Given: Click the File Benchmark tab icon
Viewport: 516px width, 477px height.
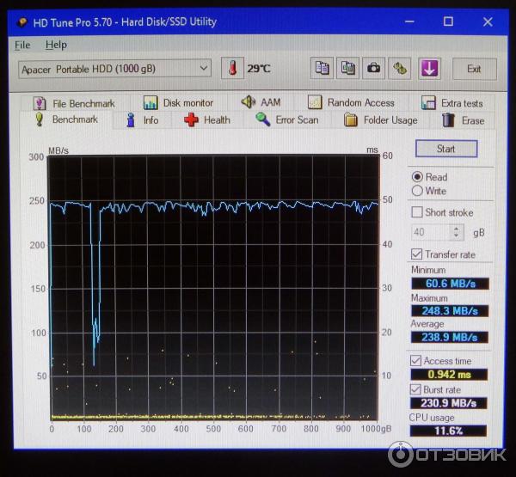Looking at the screenshot, I should [x=40, y=104].
